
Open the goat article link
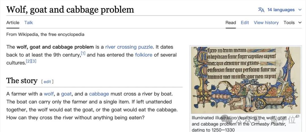(66, 94)
